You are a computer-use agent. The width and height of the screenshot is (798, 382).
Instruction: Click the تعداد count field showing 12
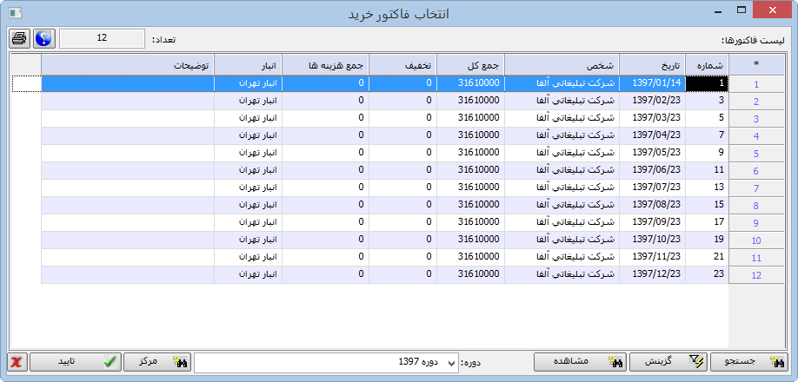[x=102, y=39]
